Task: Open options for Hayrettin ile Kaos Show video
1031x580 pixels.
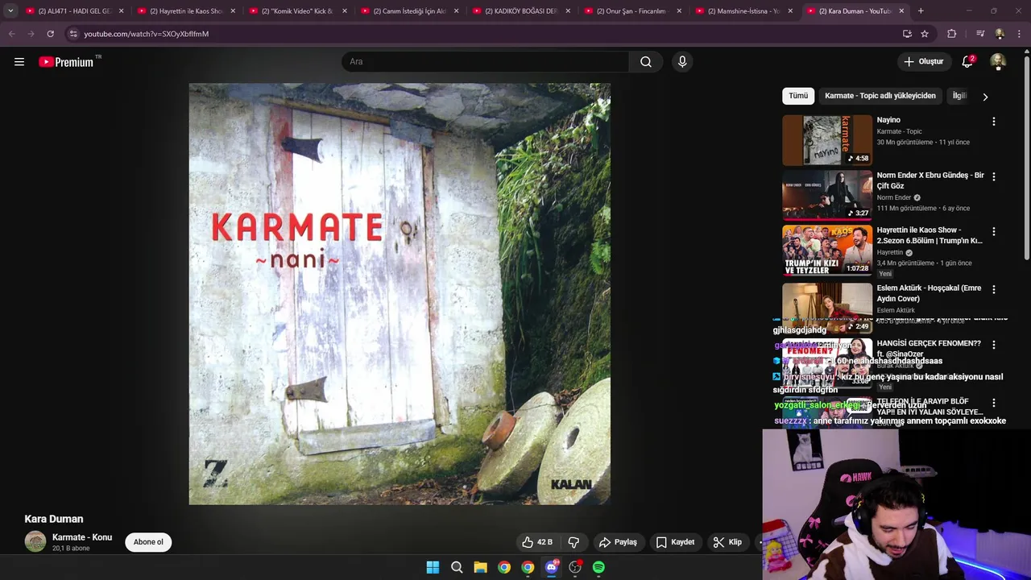Action: tap(993, 231)
